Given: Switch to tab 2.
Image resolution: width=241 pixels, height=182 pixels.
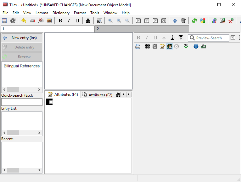Looking at the screenshot, I should click(x=142, y=29).
